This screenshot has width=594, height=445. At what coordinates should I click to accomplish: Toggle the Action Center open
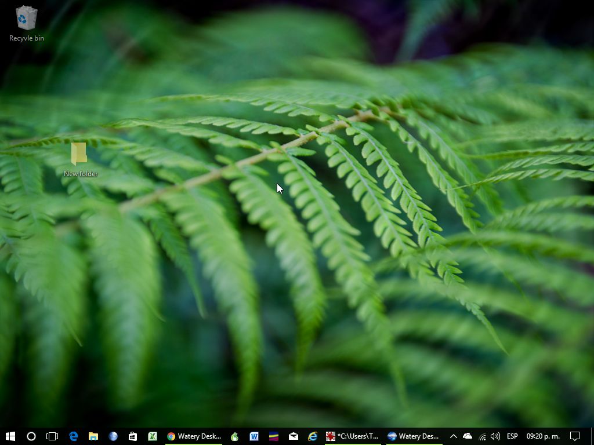pos(574,436)
